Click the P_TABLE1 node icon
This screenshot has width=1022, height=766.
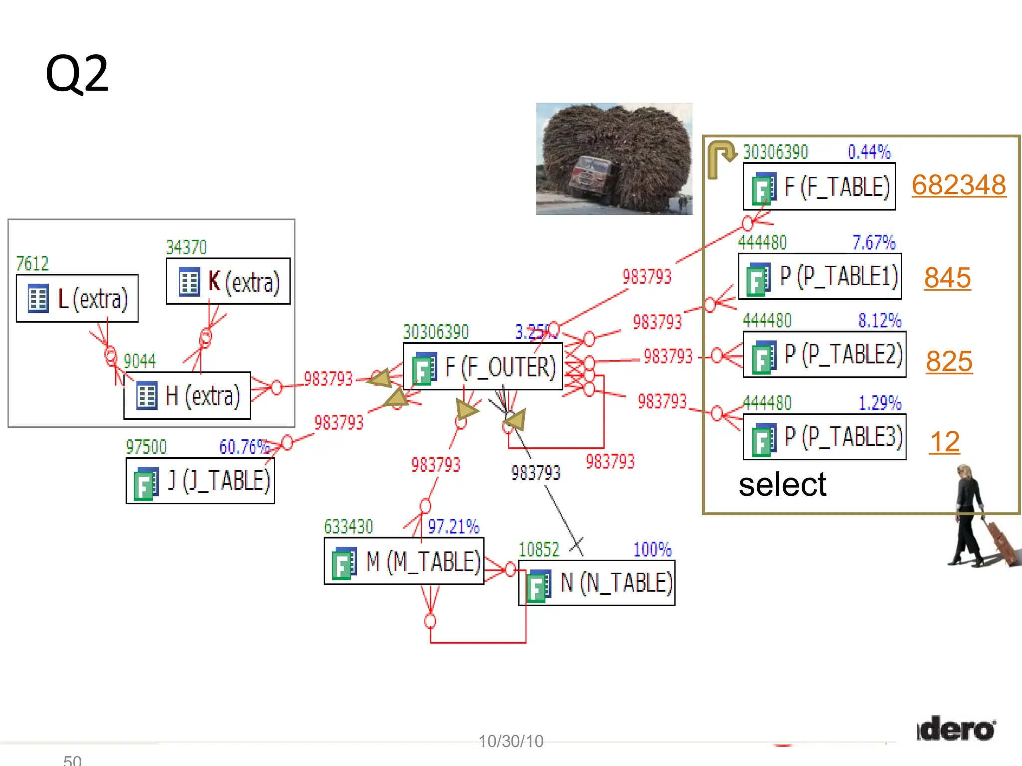(759, 279)
